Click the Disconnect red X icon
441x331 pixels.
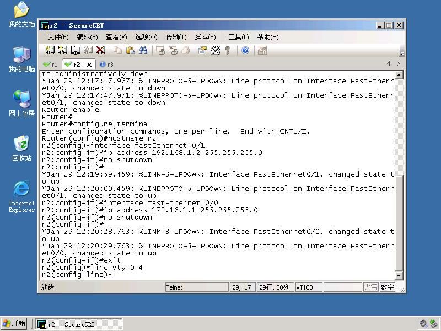(x=101, y=50)
